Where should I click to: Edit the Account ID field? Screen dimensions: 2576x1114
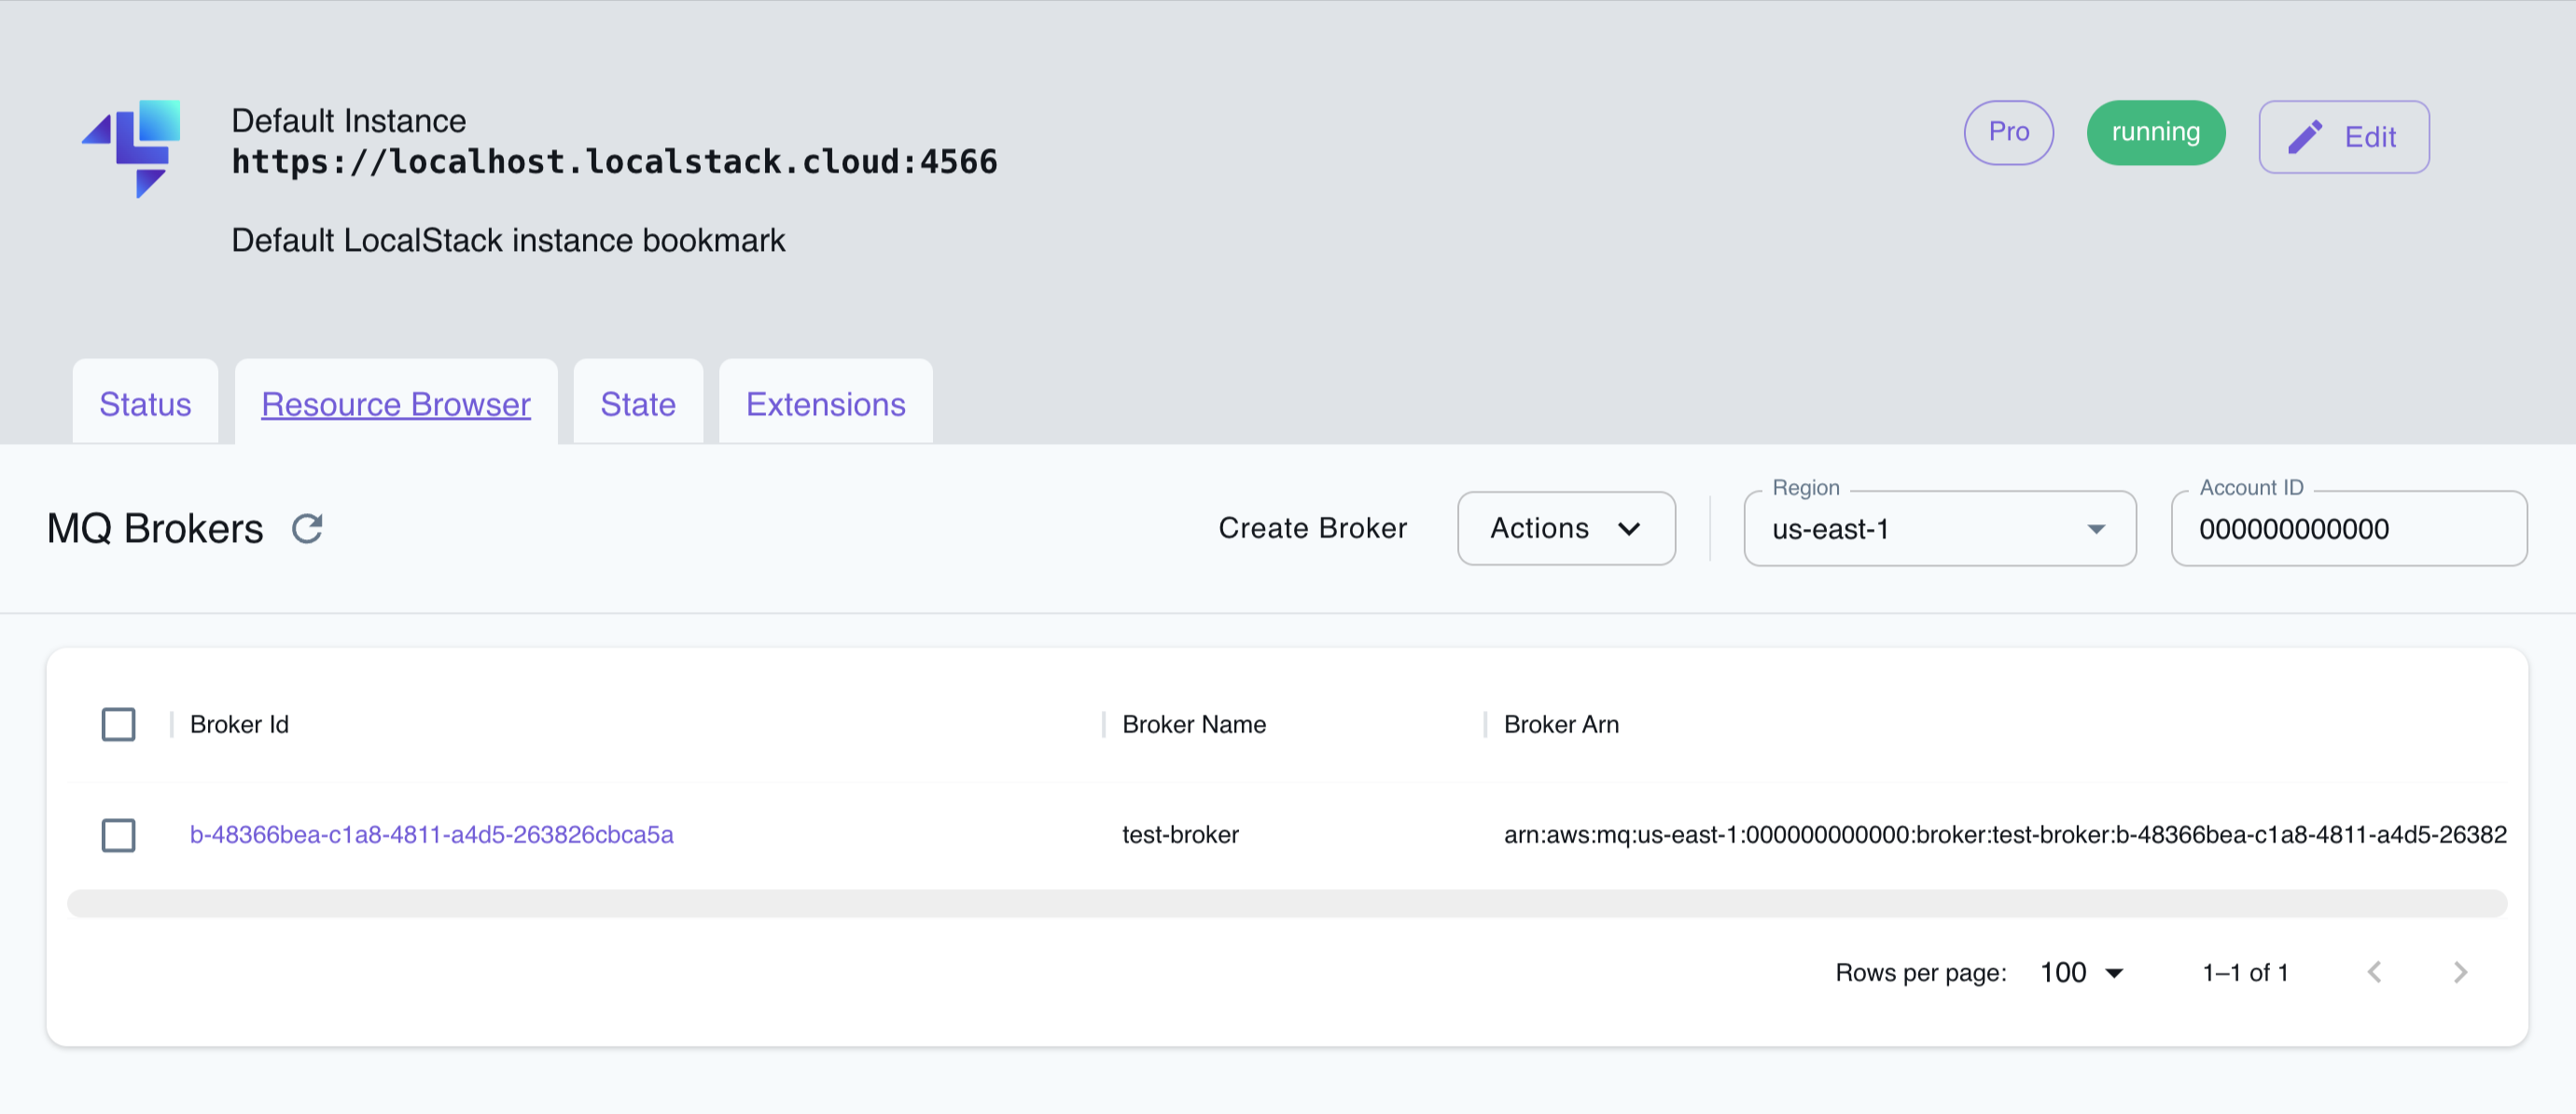tap(2348, 529)
